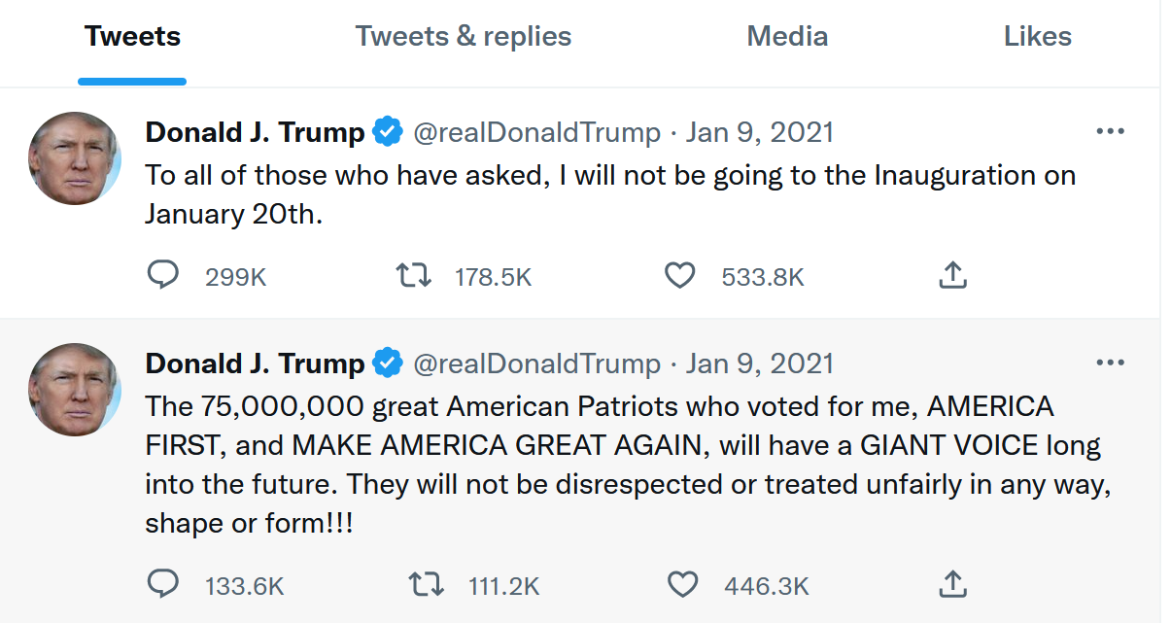Open the Jan 9, 2021 timestamp on first tweet
The width and height of the screenshot is (1171, 623).
tap(759, 132)
